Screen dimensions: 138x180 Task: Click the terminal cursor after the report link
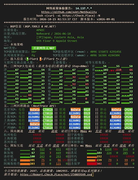[93, 174]
